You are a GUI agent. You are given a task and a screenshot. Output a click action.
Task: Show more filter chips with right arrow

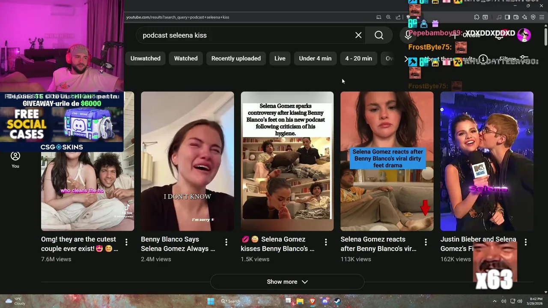[x=406, y=59]
